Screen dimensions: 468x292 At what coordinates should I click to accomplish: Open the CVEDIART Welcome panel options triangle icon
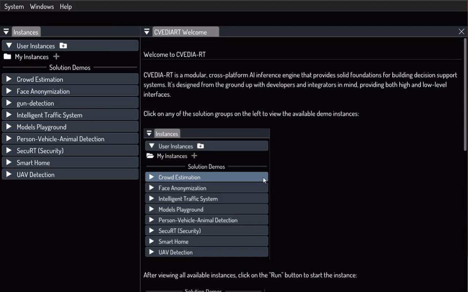[x=146, y=32]
